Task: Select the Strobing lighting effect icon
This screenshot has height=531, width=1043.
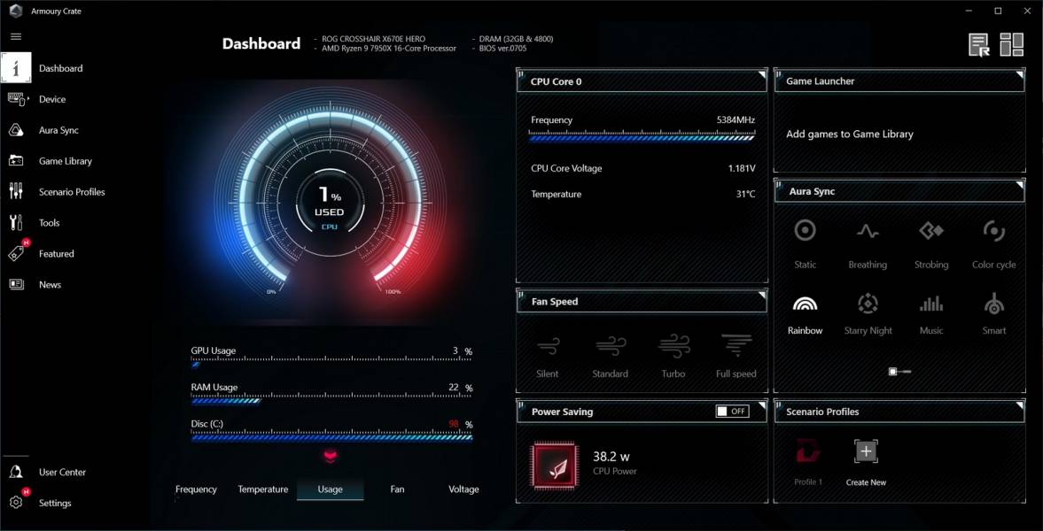Action: click(931, 231)
